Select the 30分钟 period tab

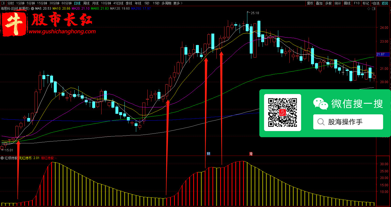pos(54,3)
